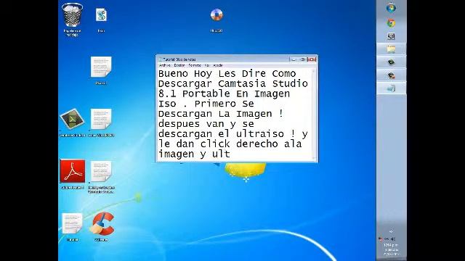465x261 pixels.
Task: Click the Notepad title bar icon
Action: (161, 59)
